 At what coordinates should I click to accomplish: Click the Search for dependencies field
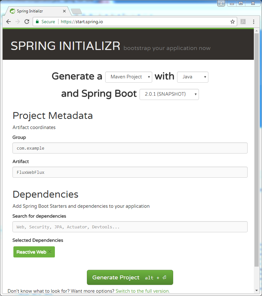click(x=130, y=227)
